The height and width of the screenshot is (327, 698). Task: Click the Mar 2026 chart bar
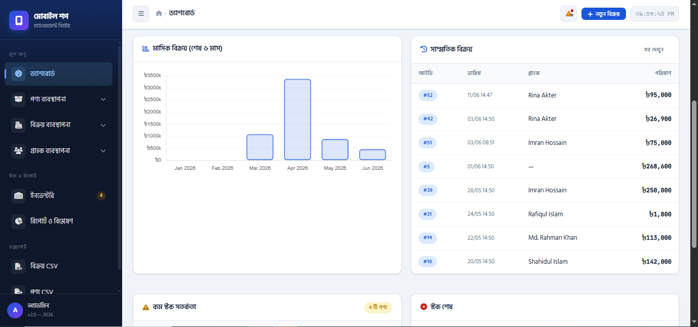[260, 147]
